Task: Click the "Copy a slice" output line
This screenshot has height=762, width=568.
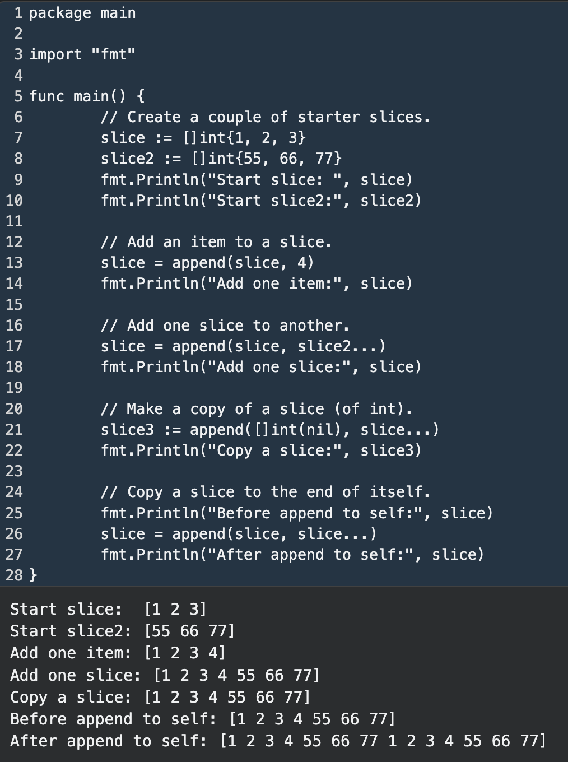Action: pyautogui.click(x=160, y=697)
